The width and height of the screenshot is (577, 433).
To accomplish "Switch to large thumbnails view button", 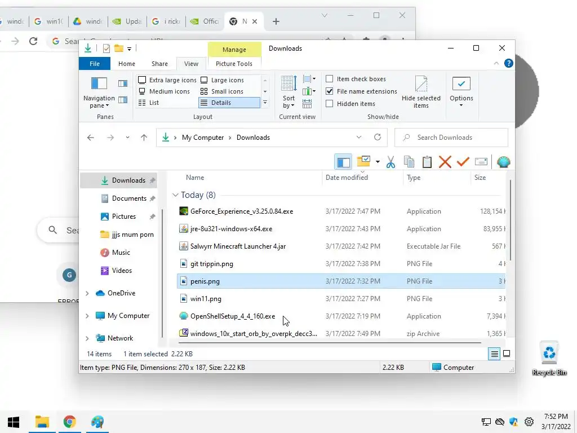I will click(507, 354).
